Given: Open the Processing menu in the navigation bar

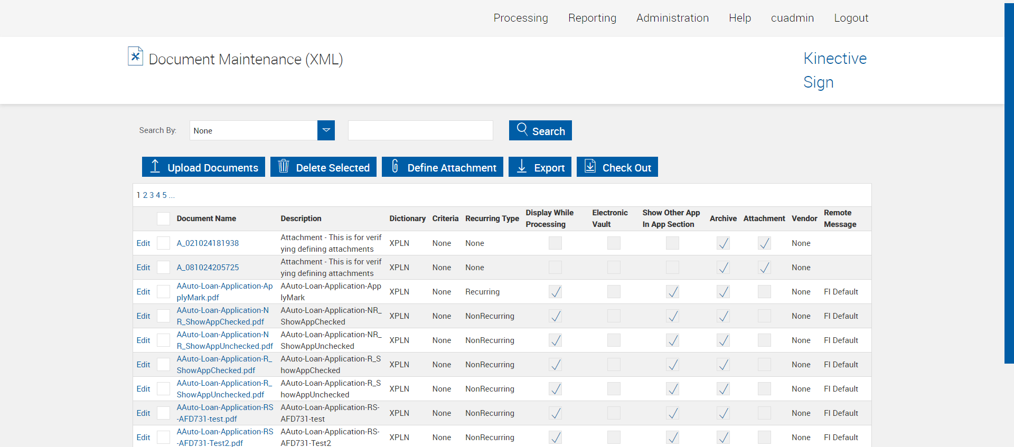Looking at the screenshot, I should [x=521, y=18].
